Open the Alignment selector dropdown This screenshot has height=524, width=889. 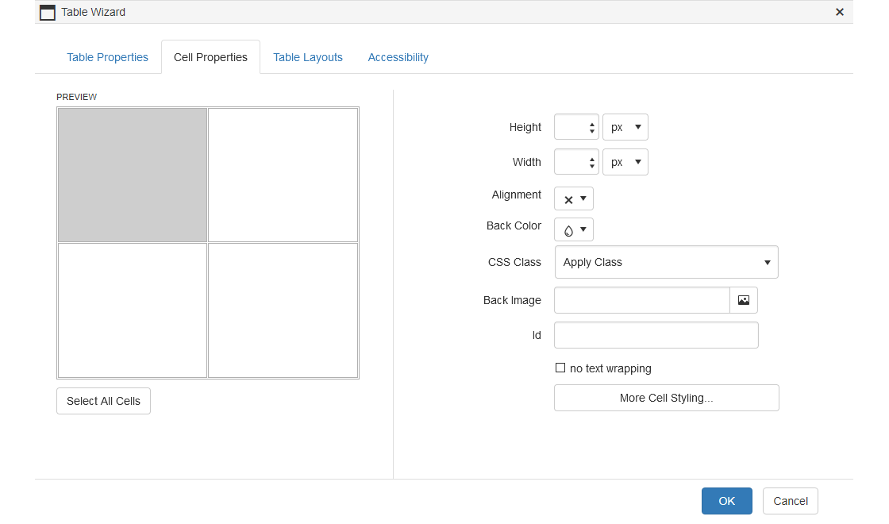click(x=574, y=199)
